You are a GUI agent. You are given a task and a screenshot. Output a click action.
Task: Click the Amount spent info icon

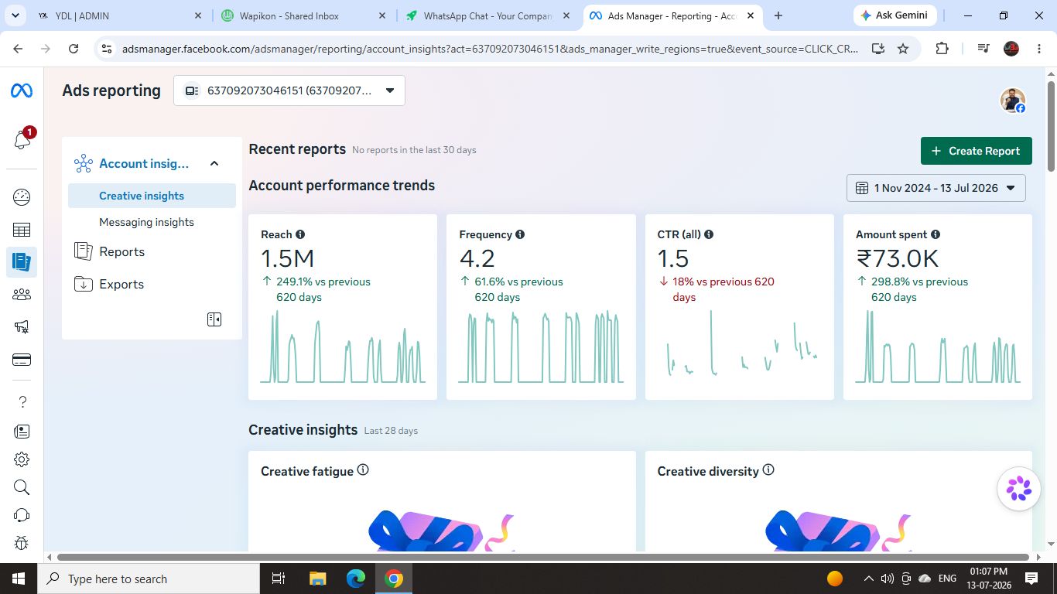pyautogui.click(x=936, y=234)
